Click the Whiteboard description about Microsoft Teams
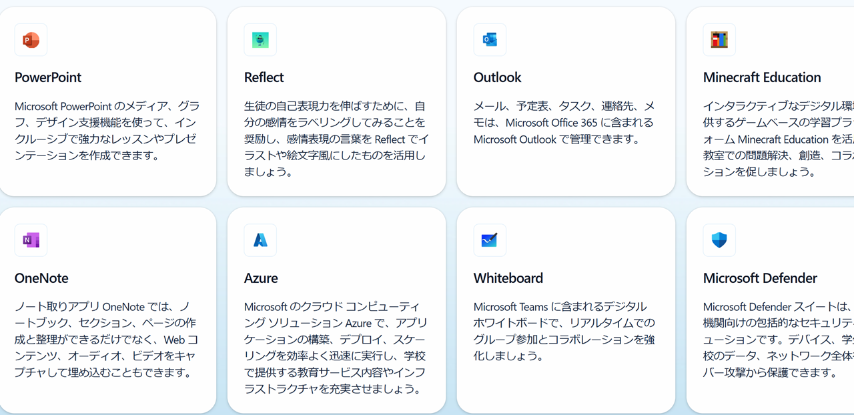Screen dimensions: 854x415 point(564,332)
